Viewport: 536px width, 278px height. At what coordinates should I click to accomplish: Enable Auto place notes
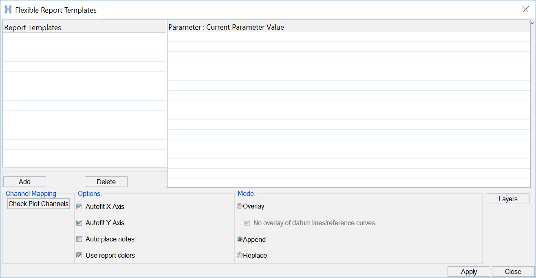[x=79, y=239]
